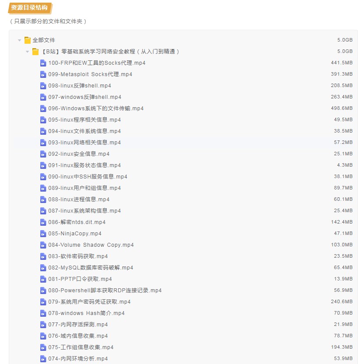
Task: Select file 081-PPTP口令获取.mp4
Action: pos(80,279)
